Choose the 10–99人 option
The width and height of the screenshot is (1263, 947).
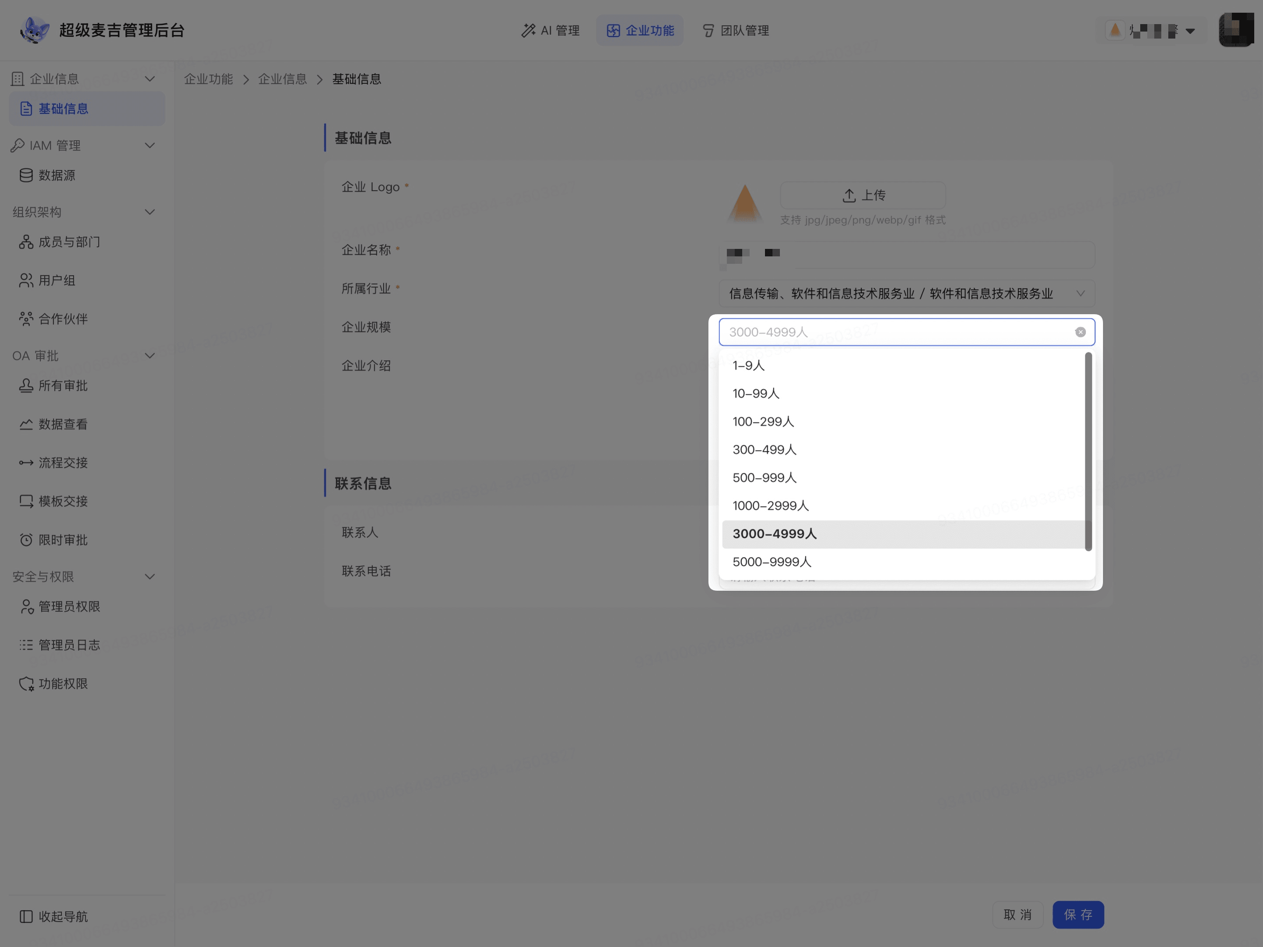point(903,394)
